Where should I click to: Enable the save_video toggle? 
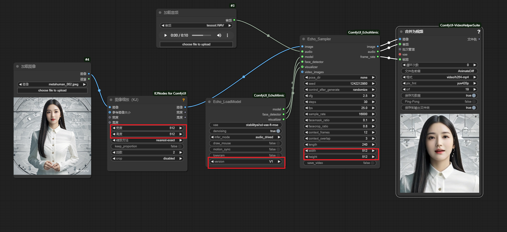pos(373,163)
